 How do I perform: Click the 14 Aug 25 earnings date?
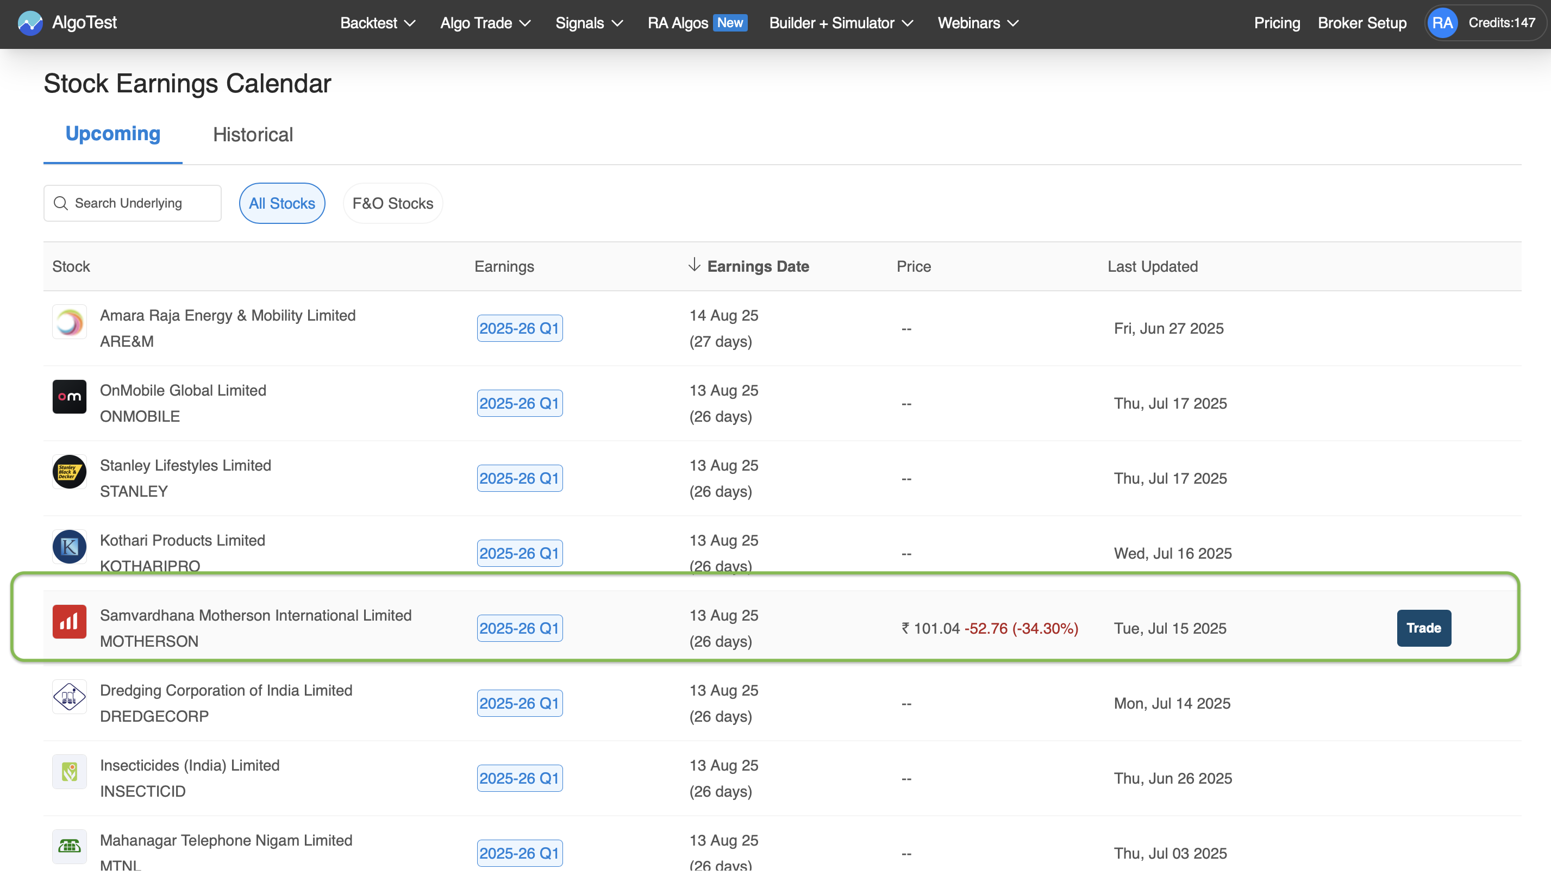[724, 315]
